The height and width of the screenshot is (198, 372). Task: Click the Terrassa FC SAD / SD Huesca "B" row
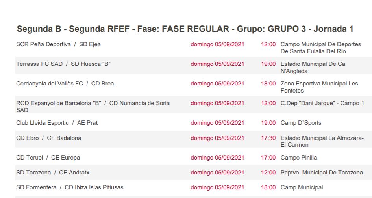[x=63, y=64]
